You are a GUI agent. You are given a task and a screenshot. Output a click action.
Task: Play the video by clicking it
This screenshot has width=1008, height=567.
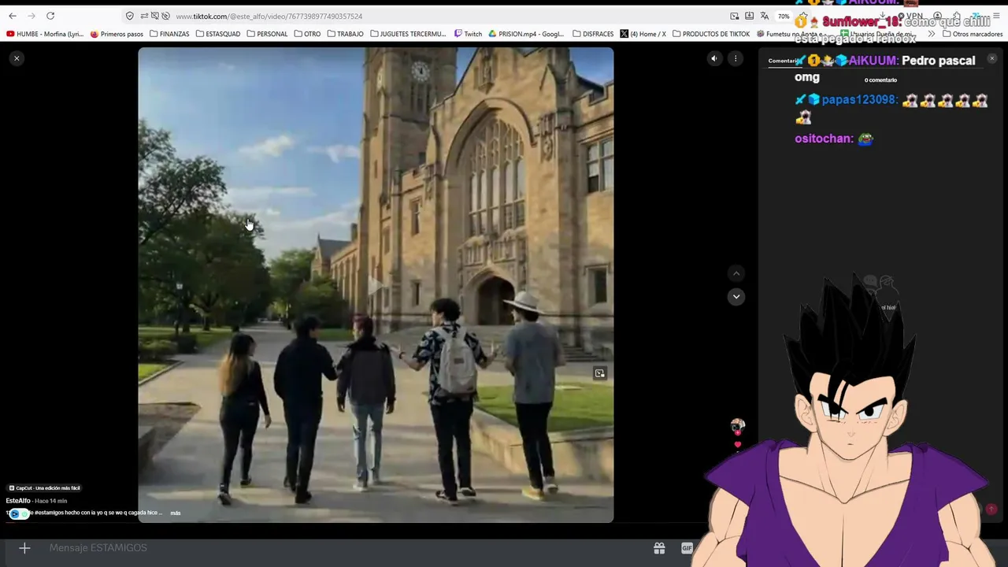pyautogui.click(x=376, y=285)
